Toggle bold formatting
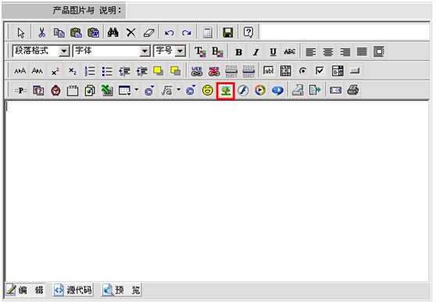 [x=238, y=52]
